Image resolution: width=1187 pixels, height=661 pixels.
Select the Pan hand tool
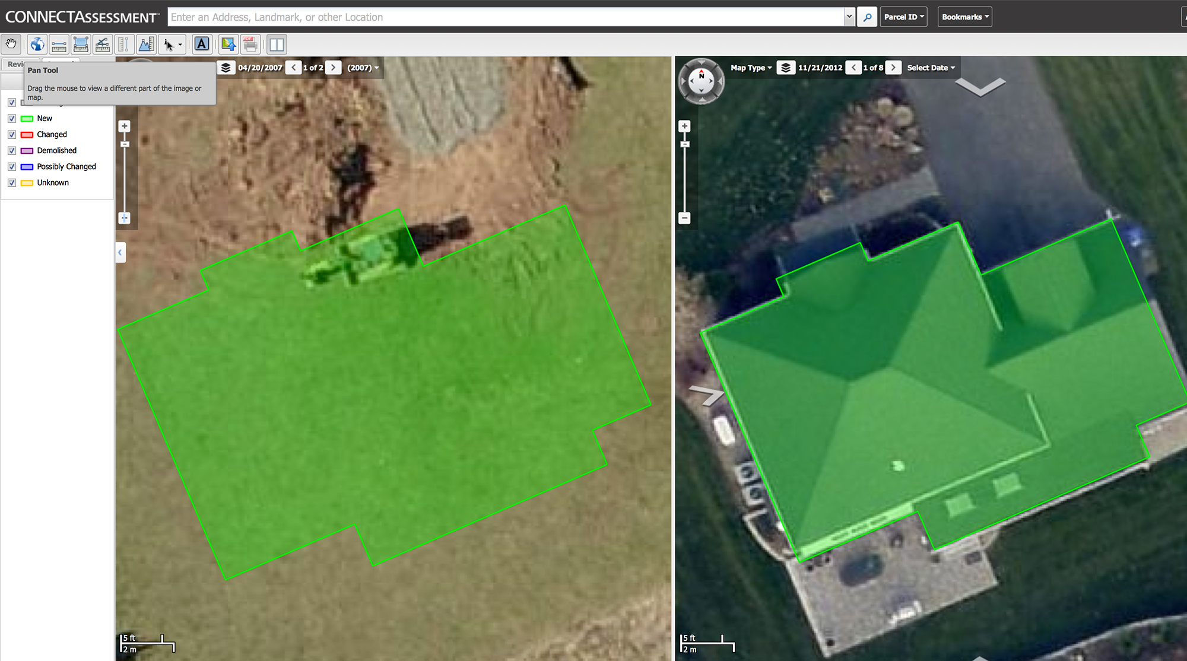click(11, 45)
